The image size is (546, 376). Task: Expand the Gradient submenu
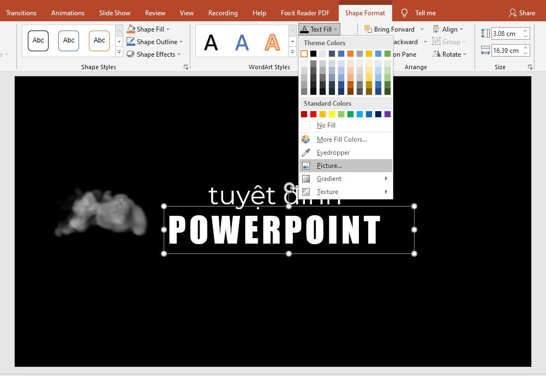[329, 178]
